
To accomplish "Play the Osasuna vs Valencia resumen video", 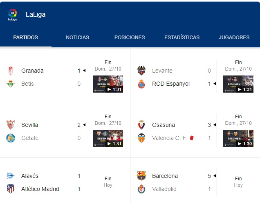I will (x=238, y=138).
